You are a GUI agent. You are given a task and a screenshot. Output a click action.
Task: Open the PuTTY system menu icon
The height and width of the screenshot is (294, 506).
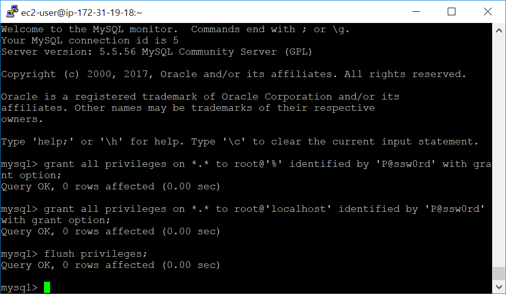click(x=12, y=12)
